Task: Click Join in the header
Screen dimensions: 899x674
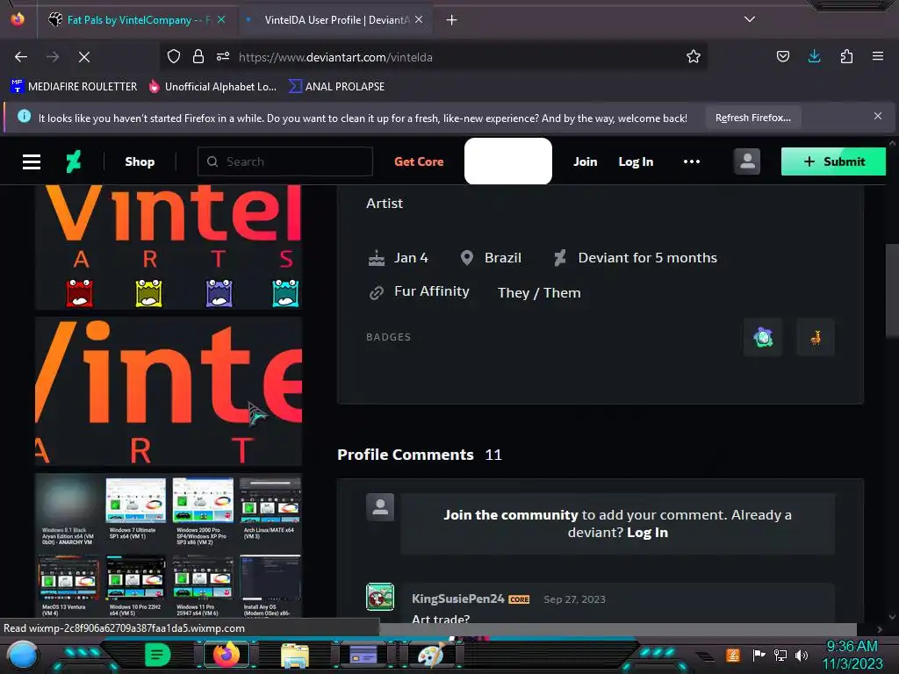Action: 586,161
